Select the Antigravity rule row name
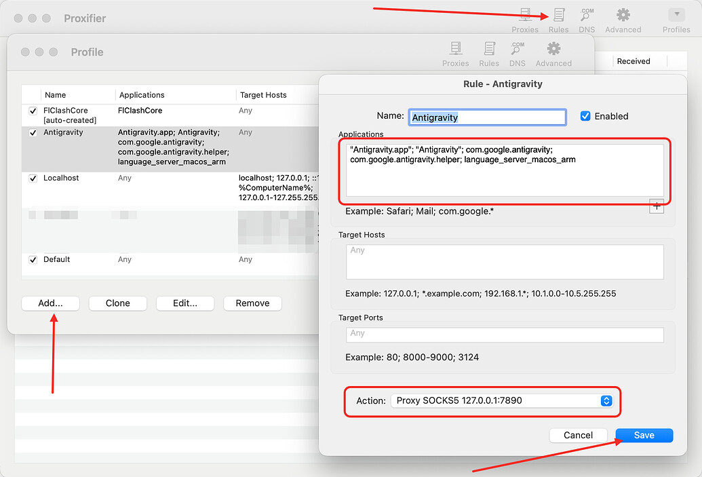Screen dimensions: 702x477 (x=63, y=132)
